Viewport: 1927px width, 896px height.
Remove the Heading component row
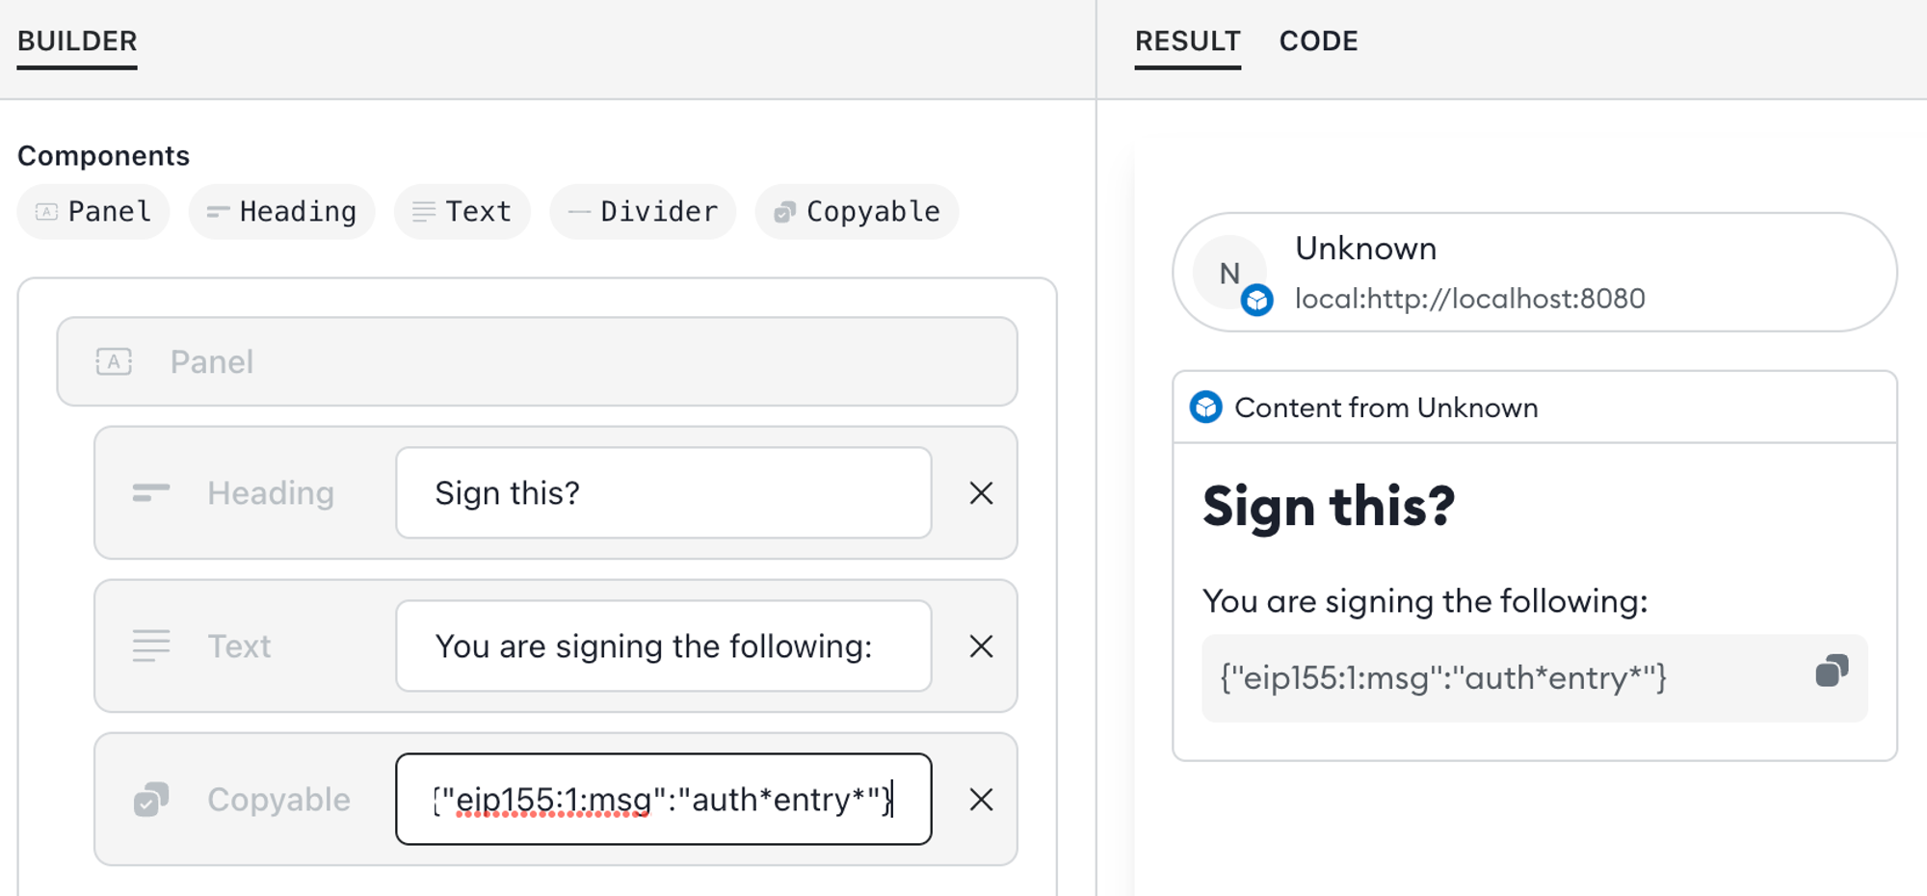click(981, 493)
